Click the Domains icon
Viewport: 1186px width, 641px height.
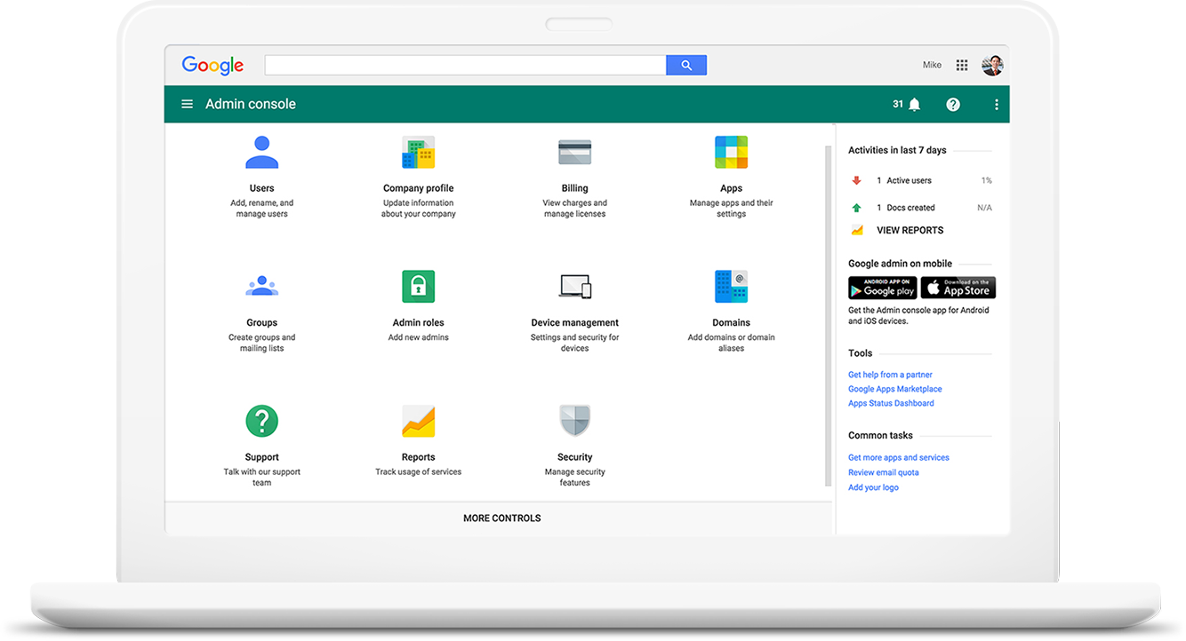coord(731,285)
